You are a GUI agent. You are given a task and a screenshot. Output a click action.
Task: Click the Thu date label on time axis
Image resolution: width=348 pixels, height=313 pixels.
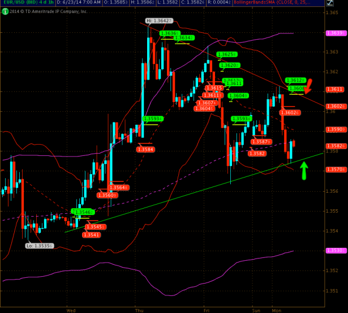coord(139,310)
